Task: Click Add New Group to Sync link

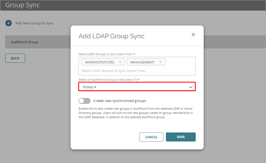Action: [34, 23]
